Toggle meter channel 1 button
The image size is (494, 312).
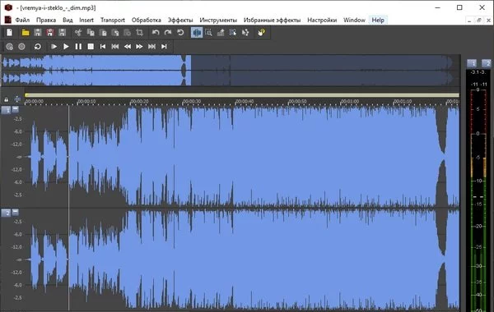click(x=472, y=63)
